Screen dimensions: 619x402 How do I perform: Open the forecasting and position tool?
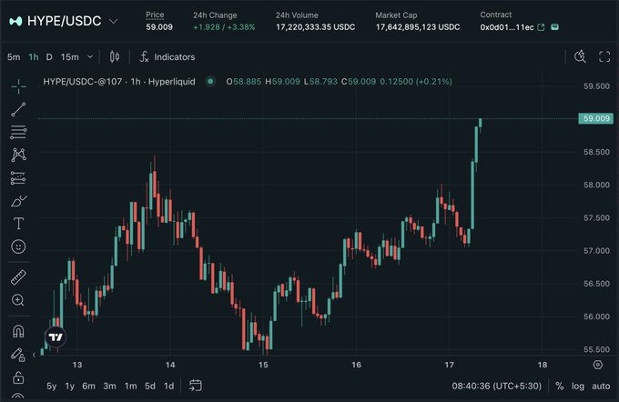[x=18, y=178]
